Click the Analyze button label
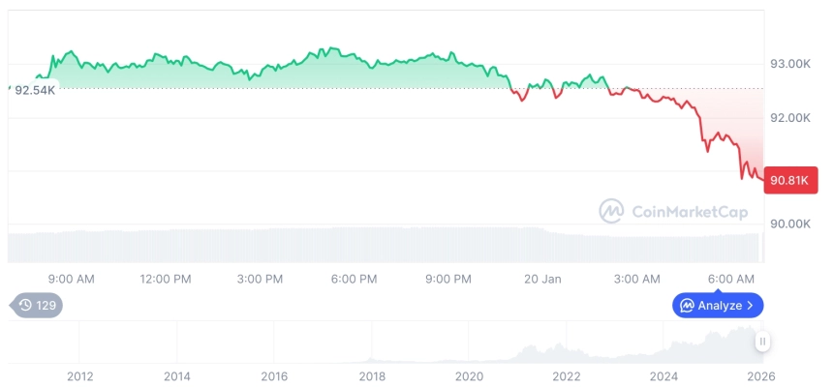This screenshot has height=388, width=833. tap(720, 306)
